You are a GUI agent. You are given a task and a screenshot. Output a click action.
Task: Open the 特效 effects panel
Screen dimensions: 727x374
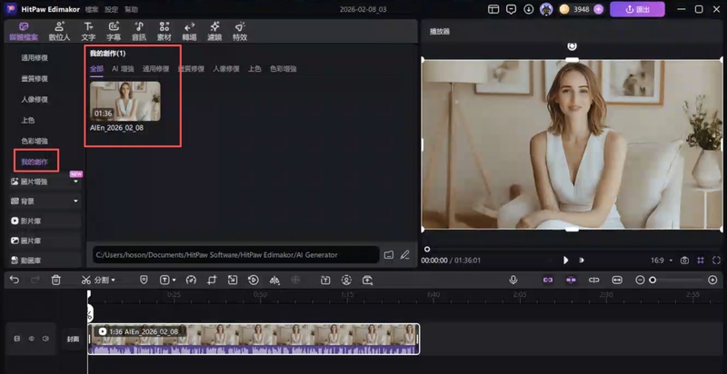(239, 32)
